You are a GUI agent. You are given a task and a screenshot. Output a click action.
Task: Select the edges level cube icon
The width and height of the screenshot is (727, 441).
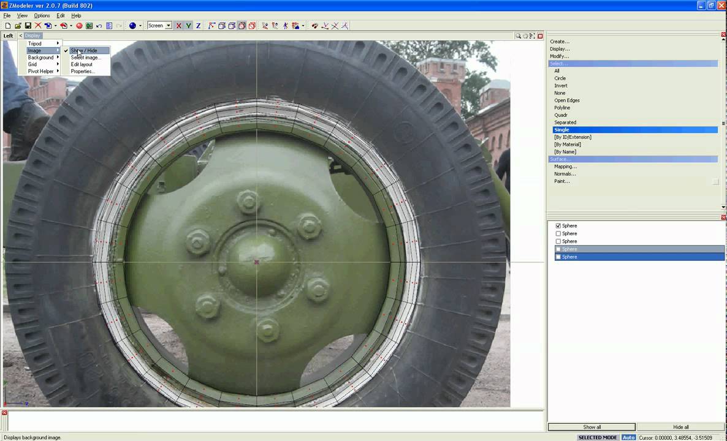point(222,26)
